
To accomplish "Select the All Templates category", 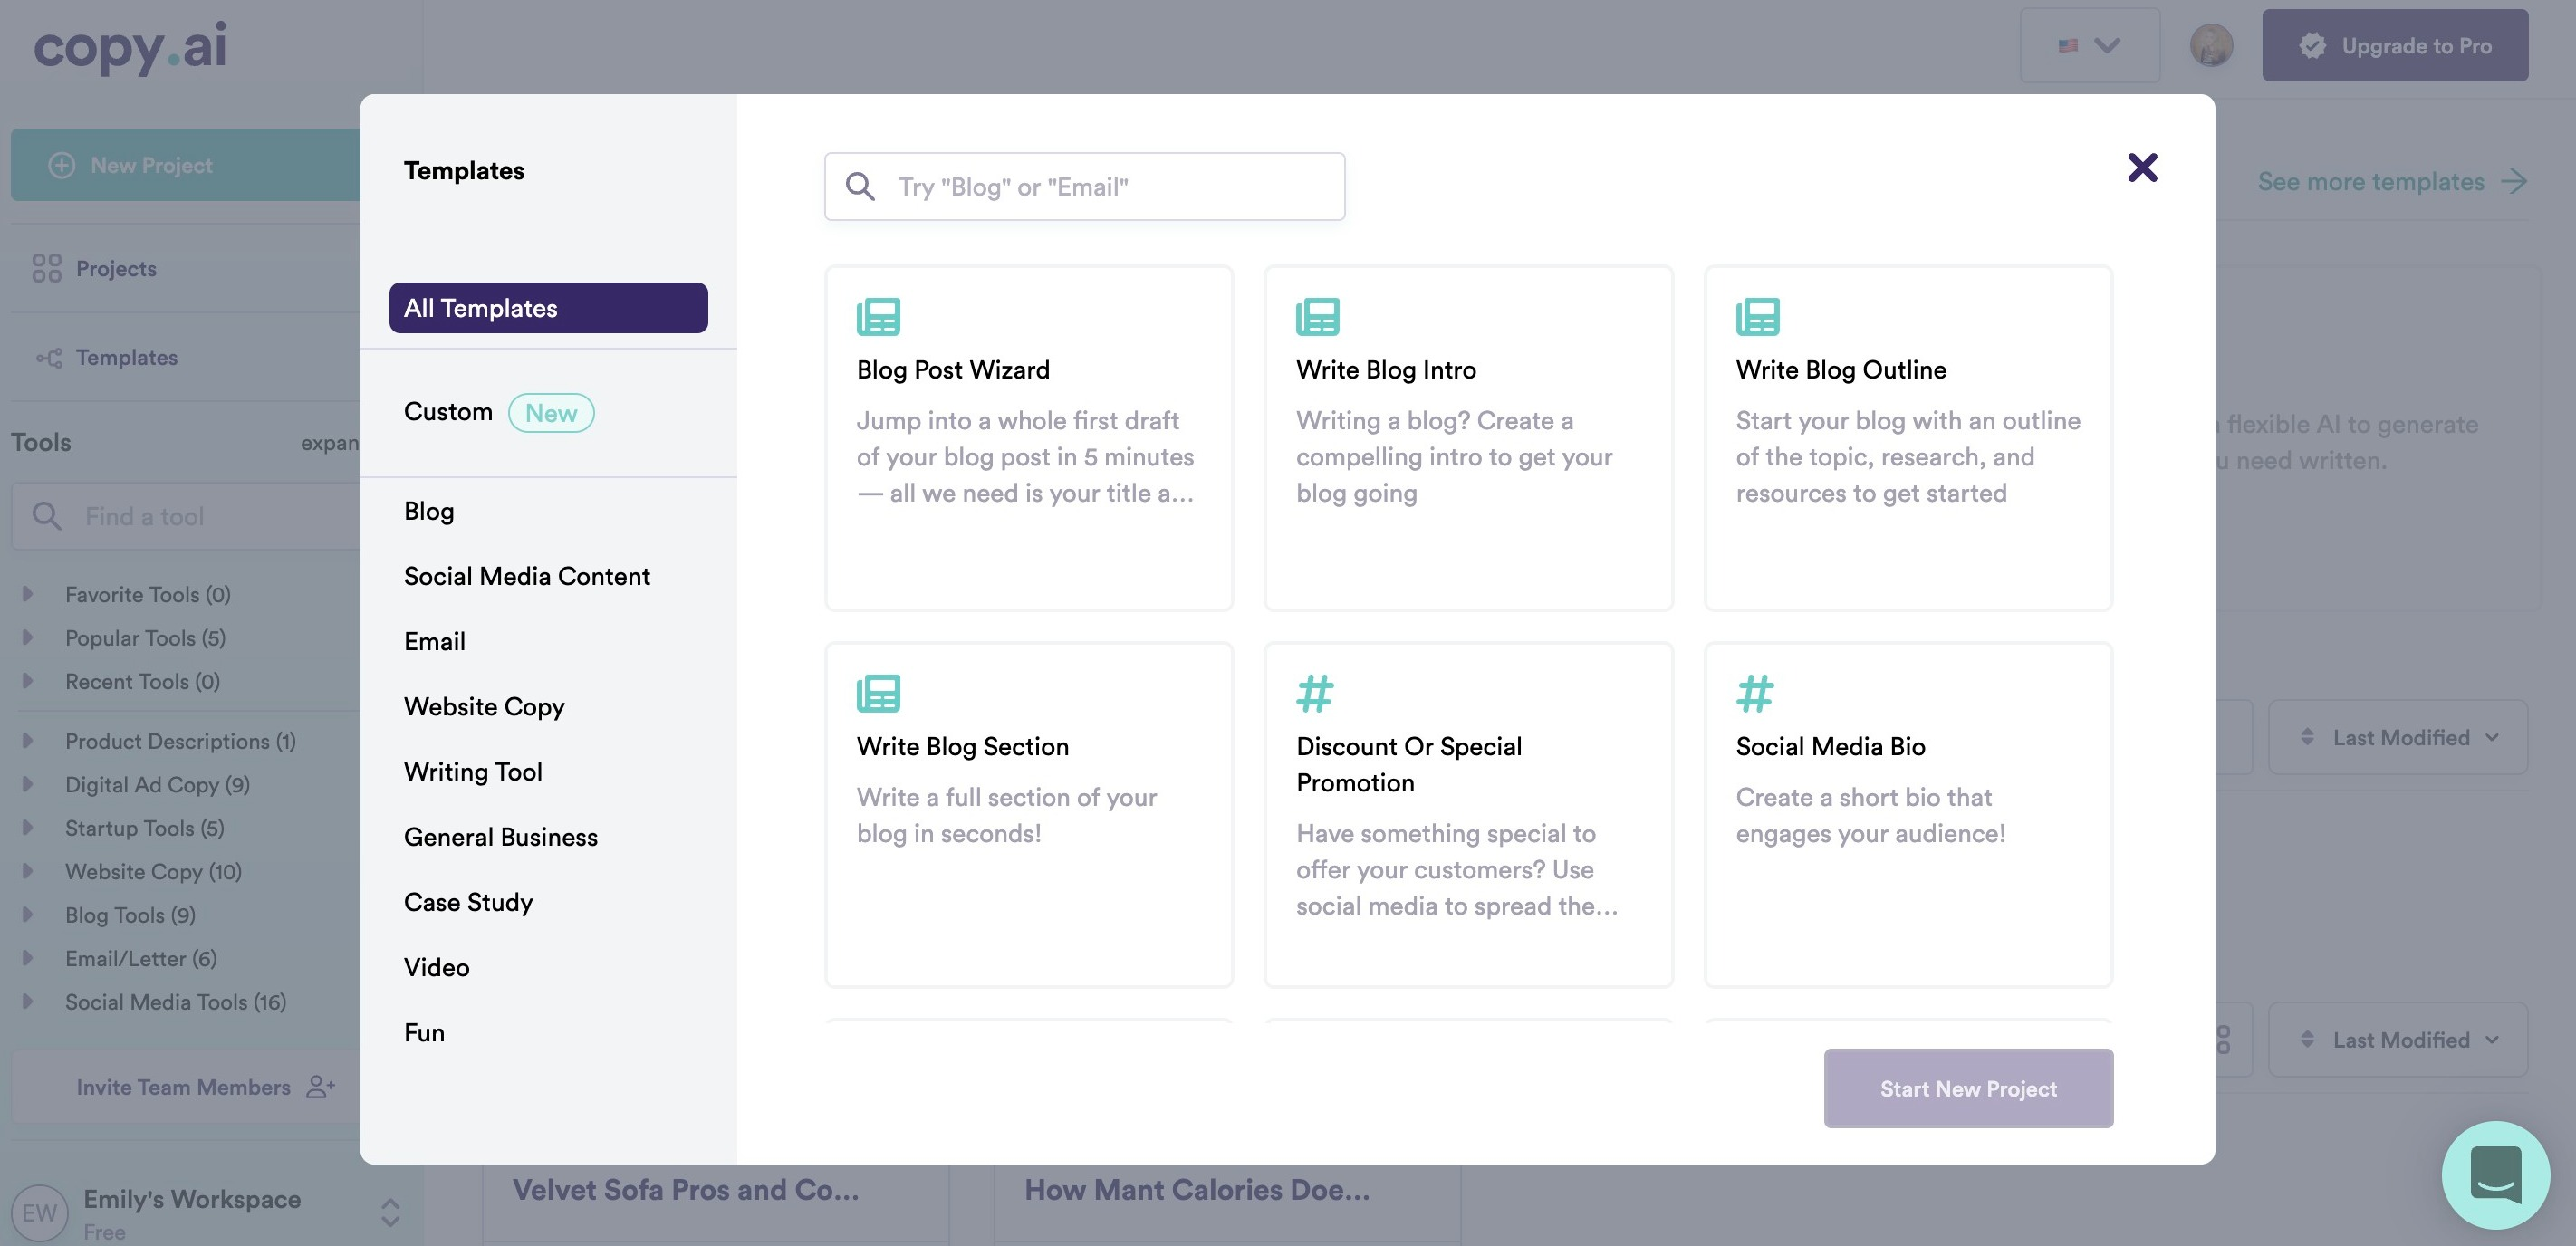I will pyautogui.click(x=548, y=308).
